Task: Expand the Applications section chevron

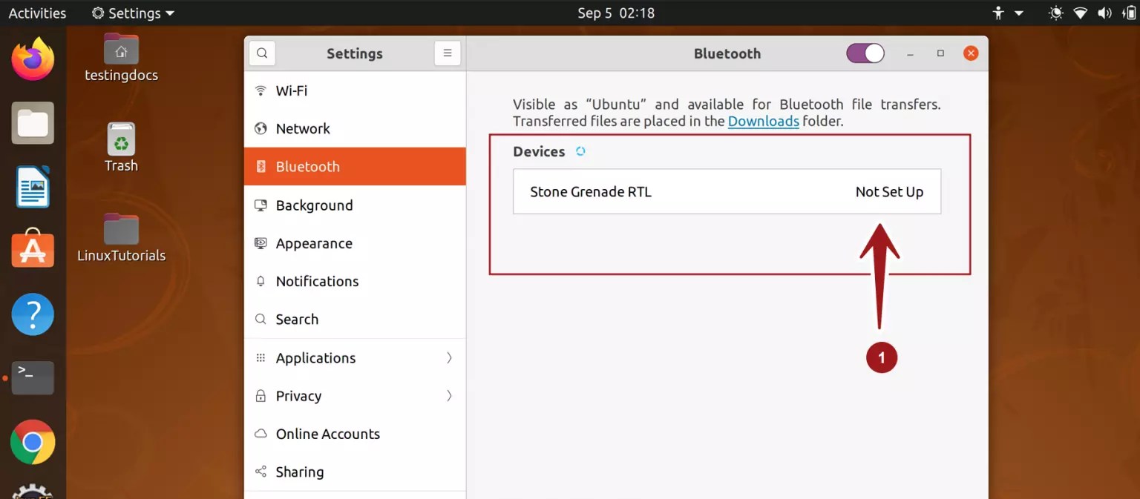Action: (x=449, y=357)
